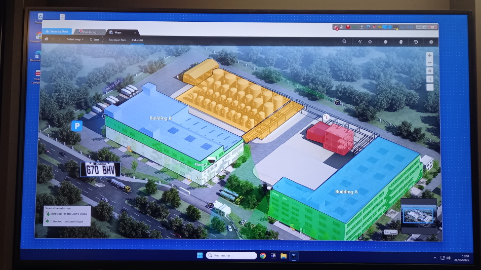Image resolution: width=481 pixels, height=270 pixels.
Task: Click the Rechercher taskbar search box
Action: 231,255
